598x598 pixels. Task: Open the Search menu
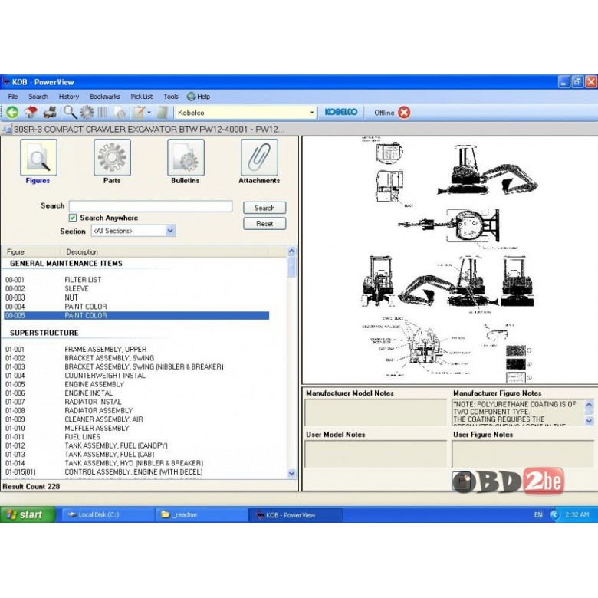tap(38, 97)
